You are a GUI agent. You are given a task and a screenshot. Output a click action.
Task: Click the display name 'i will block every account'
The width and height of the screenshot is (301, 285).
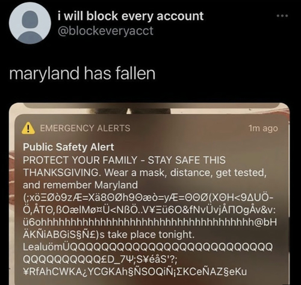(x=131, y=16)
